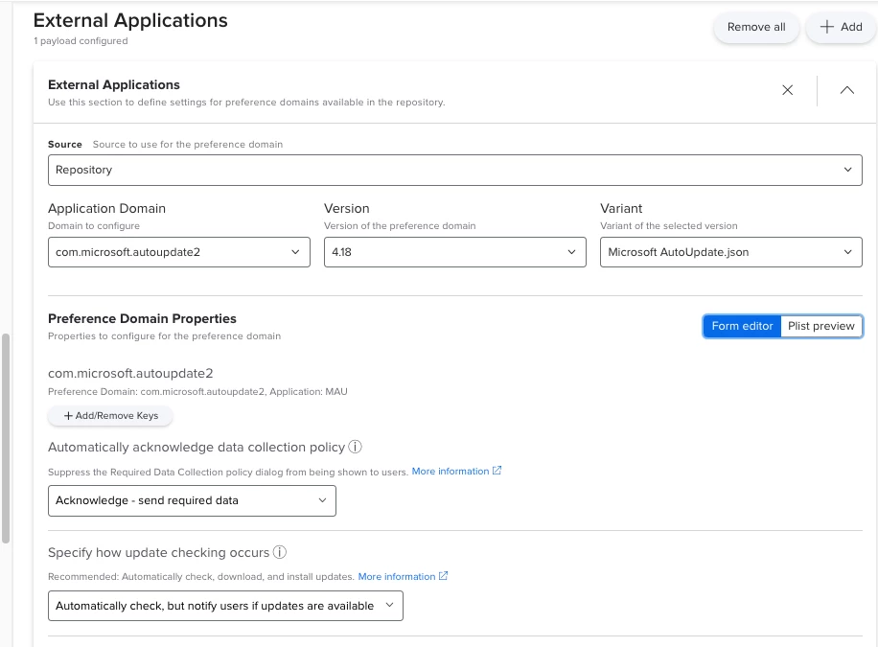Image resolution: width=878 pixels, height=647 pixels.
Task: Click the vertical scrollbar on left edge
Action: click(x=6, y=438)
